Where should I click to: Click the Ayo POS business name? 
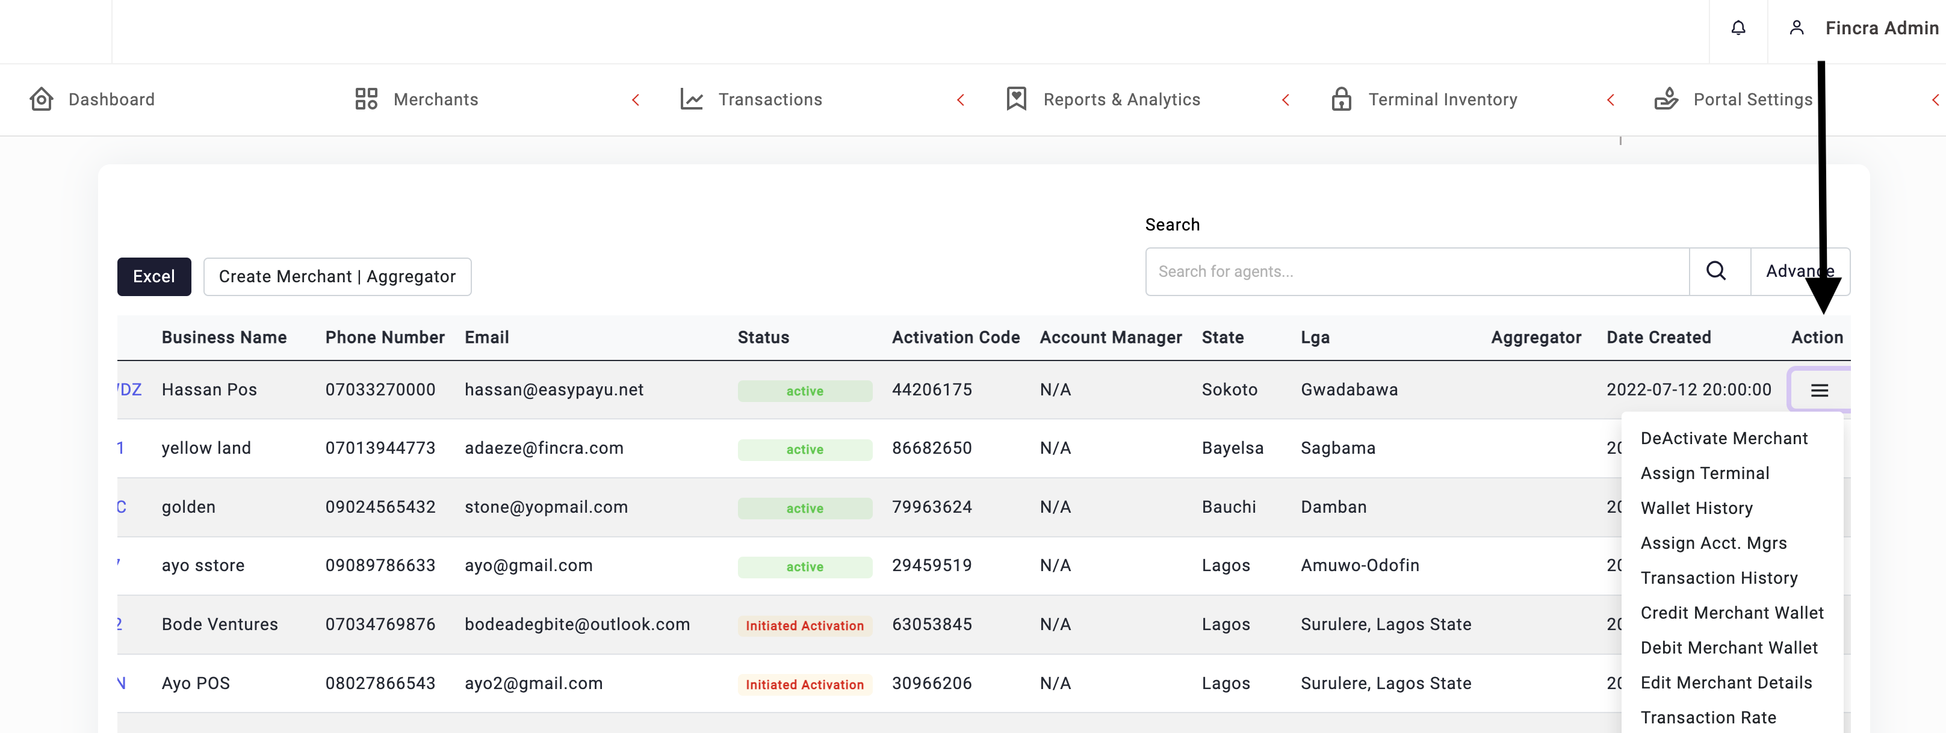coord(196,683)
